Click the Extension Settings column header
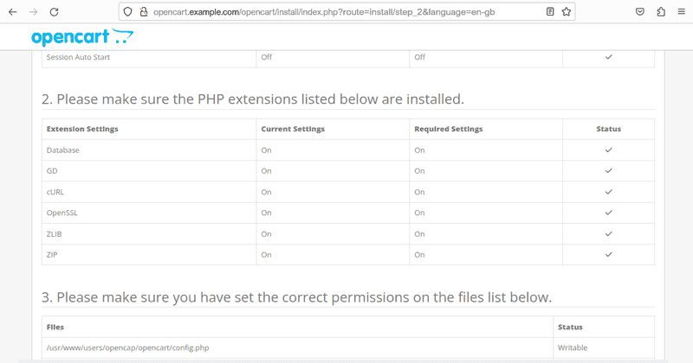Viewport: 693px width, 363px height. click(82, 129)
